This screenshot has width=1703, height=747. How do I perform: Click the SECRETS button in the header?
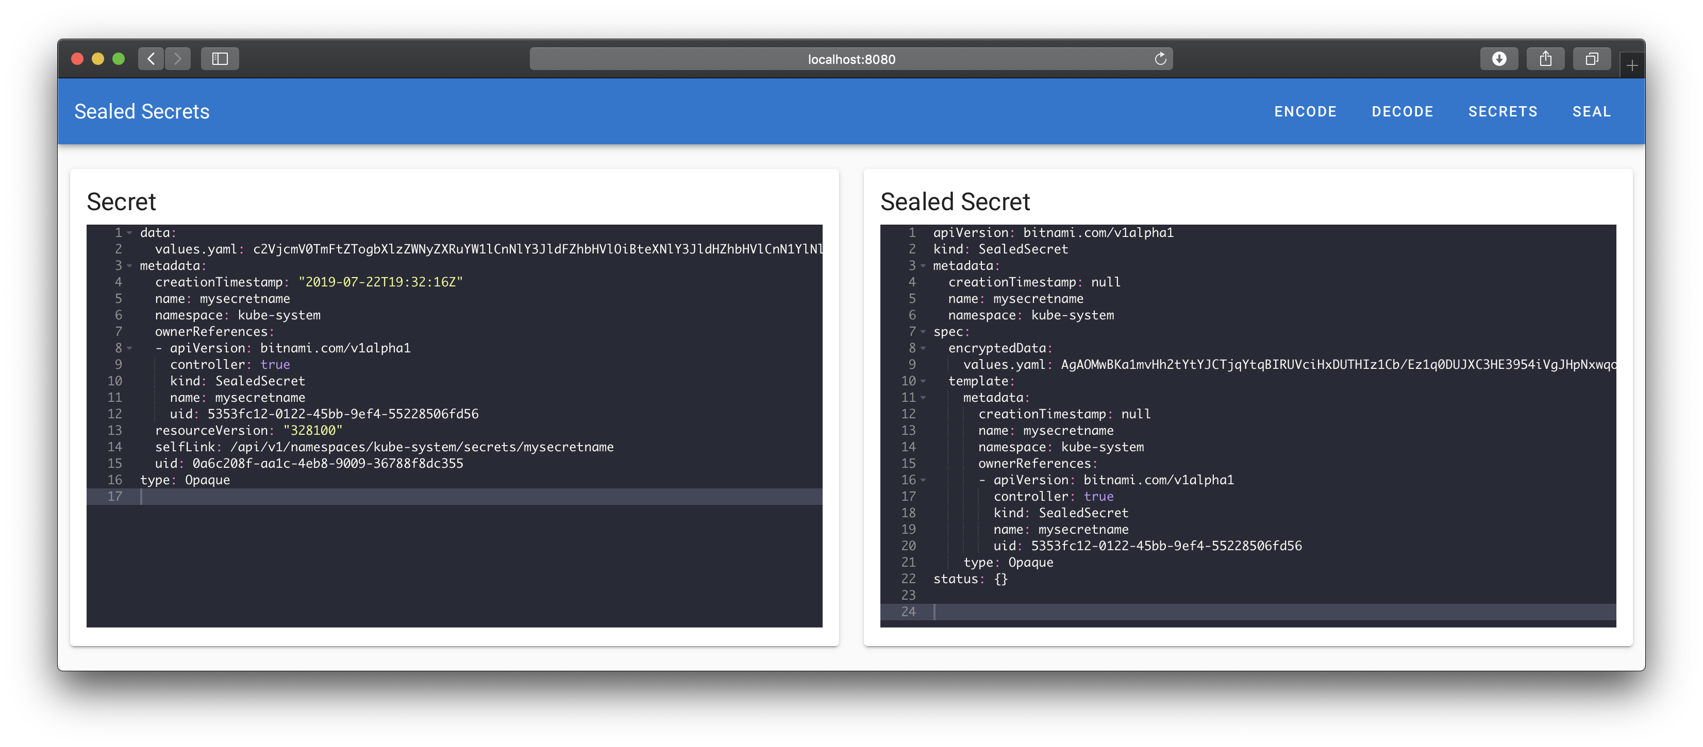tap(1502, 112)
